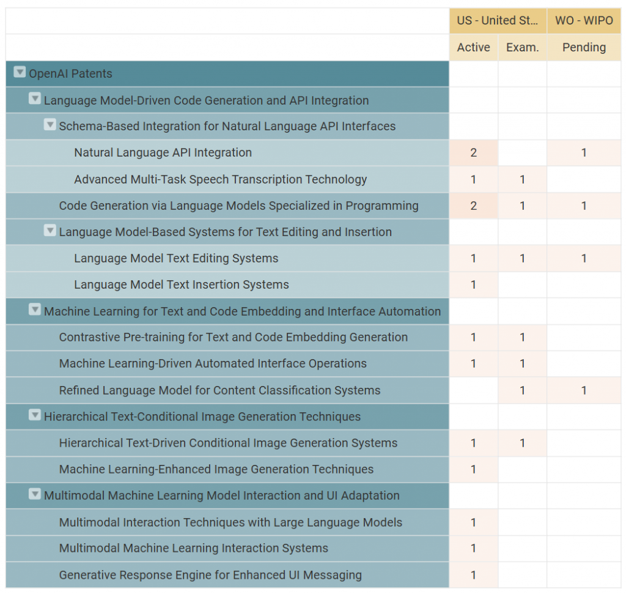
Task: Open Pending count for Code Generation via Language Models
Action: tap(584, 206)
